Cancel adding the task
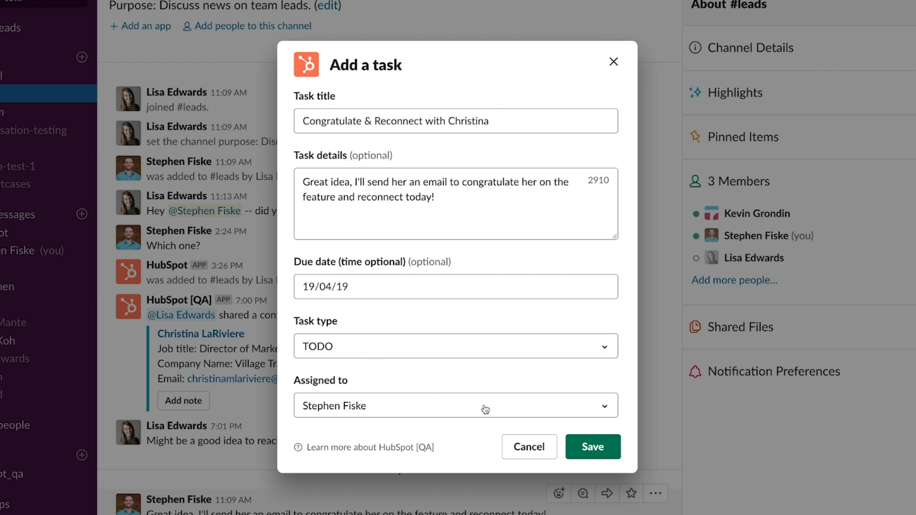The width and height of the screenshot is (916, 515). coord(529,447)
